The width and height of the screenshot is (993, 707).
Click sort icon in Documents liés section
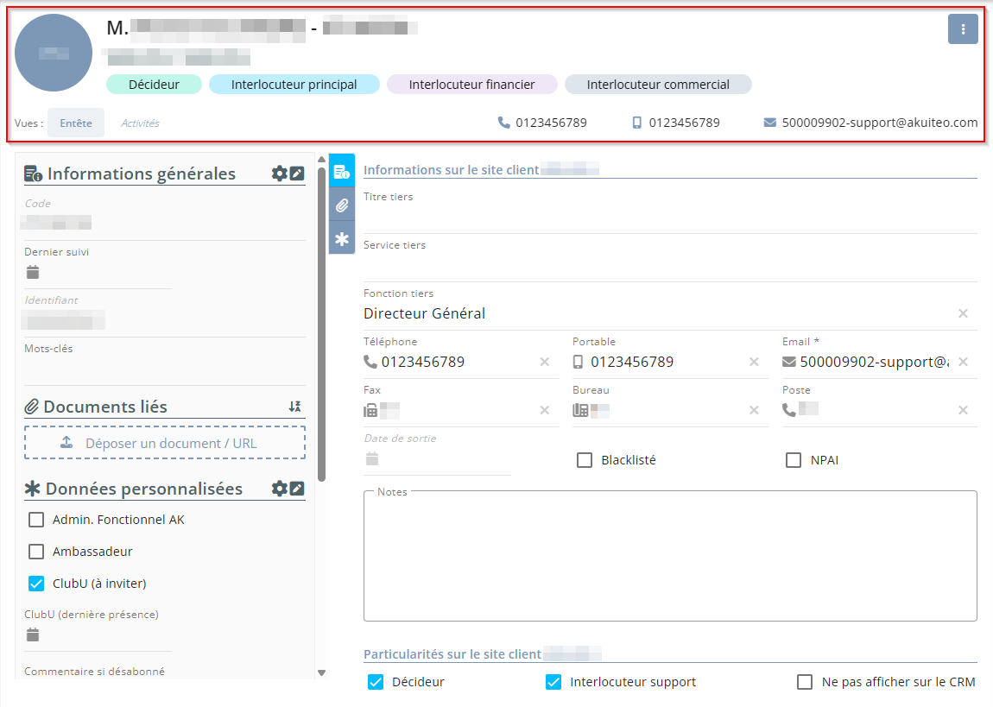(294, 407)
